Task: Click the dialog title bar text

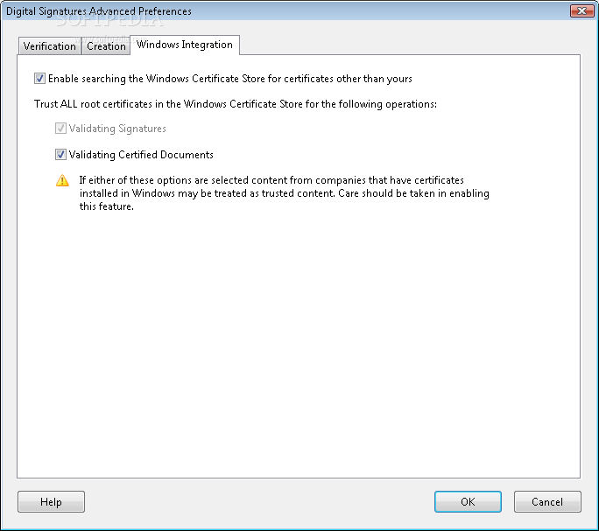Action: click(x=99, y=11)
